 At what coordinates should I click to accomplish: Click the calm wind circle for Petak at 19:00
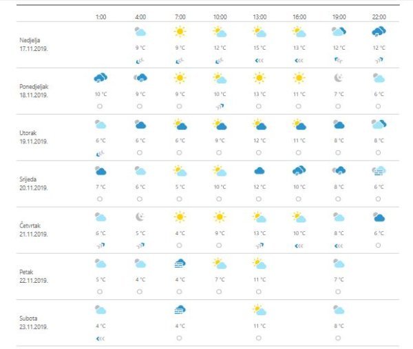pos(338,291)
